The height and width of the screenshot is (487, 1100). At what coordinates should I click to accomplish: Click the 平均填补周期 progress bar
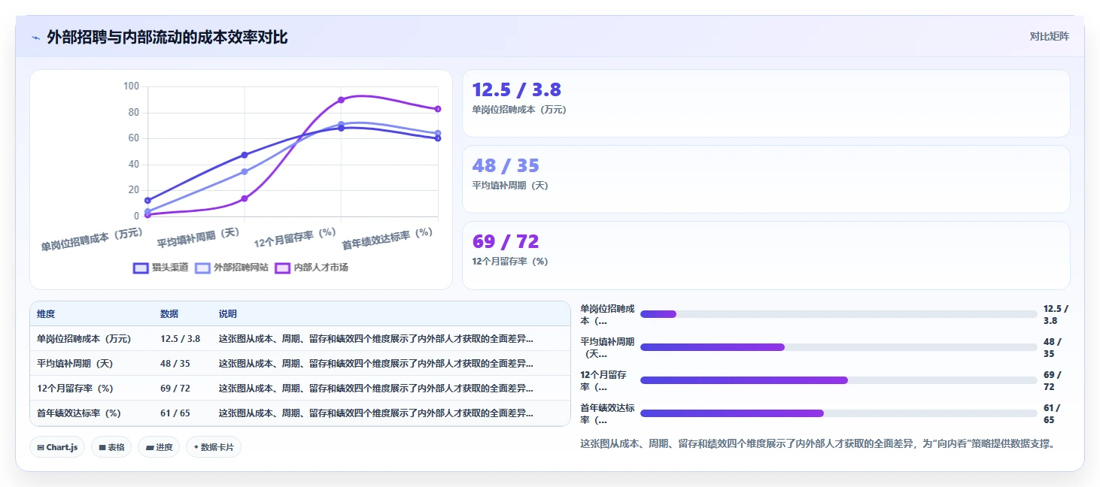coord(838,347)
